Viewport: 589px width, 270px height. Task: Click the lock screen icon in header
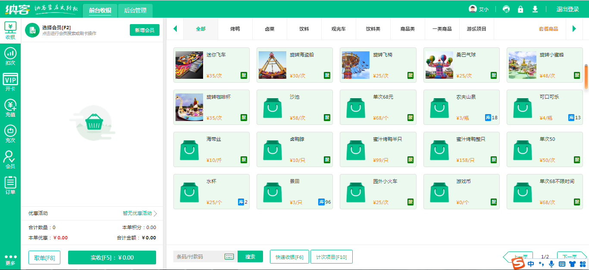pyautogui.click(x=520, y=9)
